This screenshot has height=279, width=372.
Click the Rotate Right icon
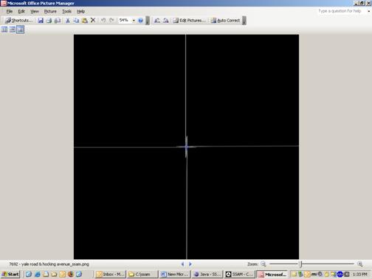point(165,21)
